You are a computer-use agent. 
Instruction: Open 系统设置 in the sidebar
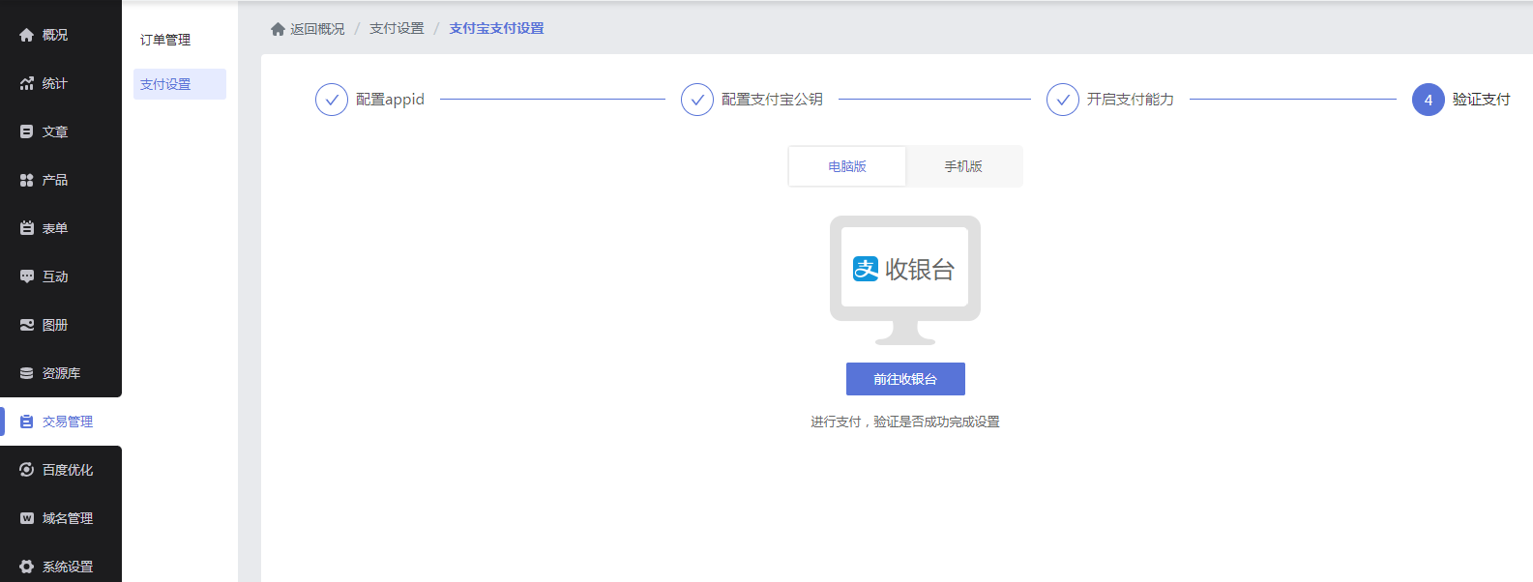coord(61,567)
